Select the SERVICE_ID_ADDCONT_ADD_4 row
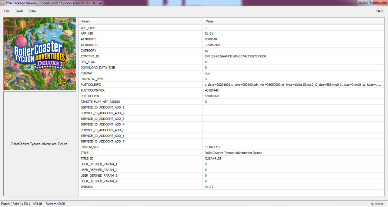388x207 pixels. (232, 124)
